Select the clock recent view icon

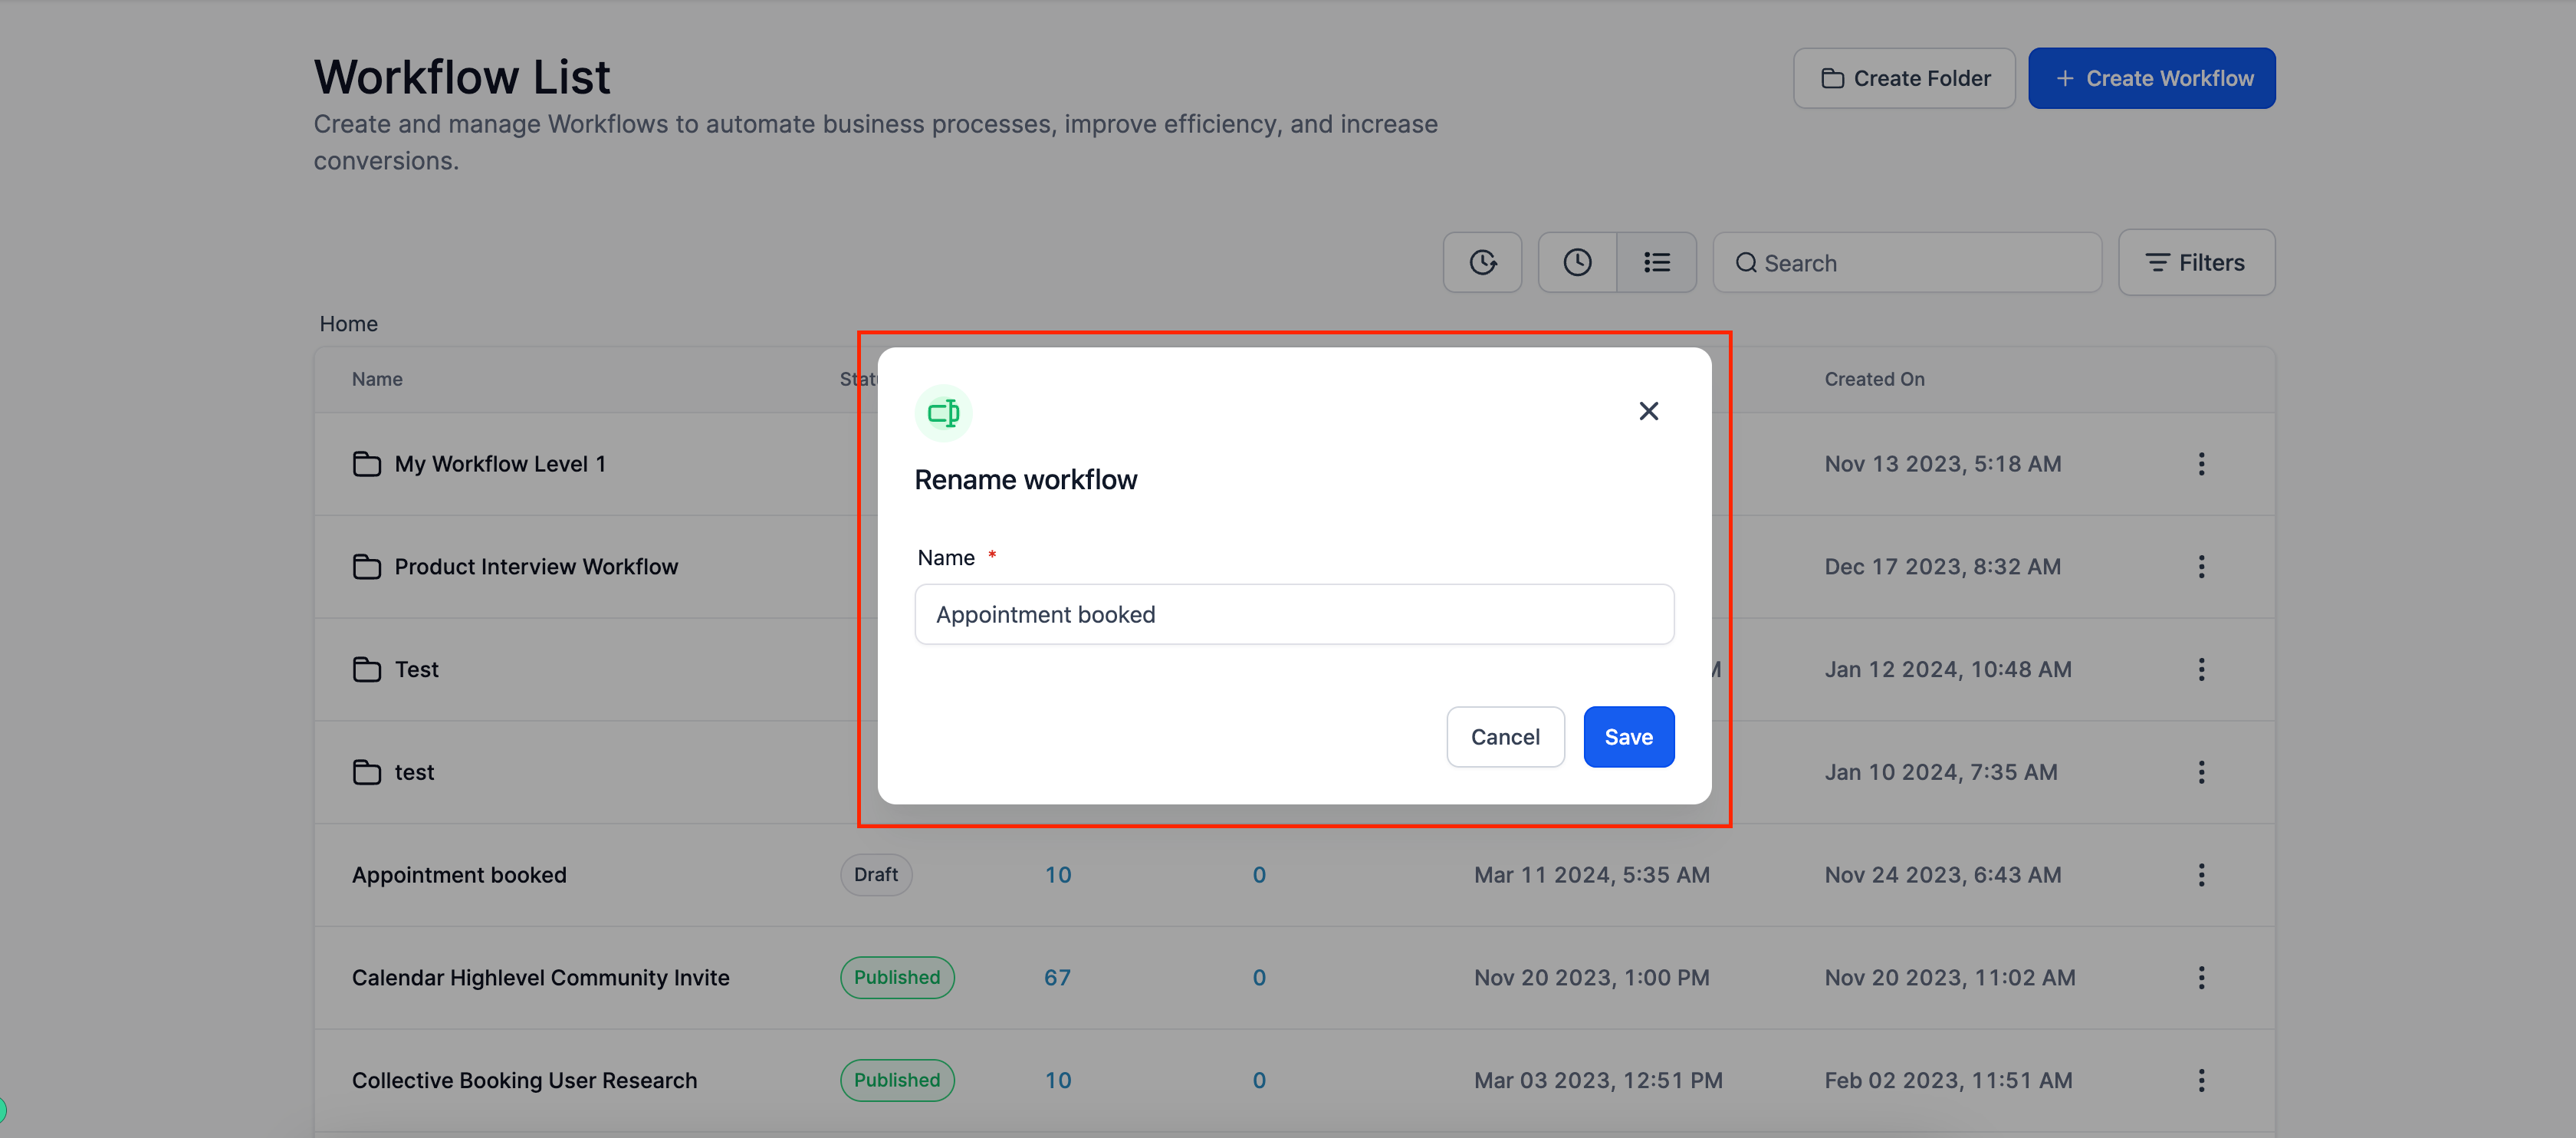pos(1577,262)
